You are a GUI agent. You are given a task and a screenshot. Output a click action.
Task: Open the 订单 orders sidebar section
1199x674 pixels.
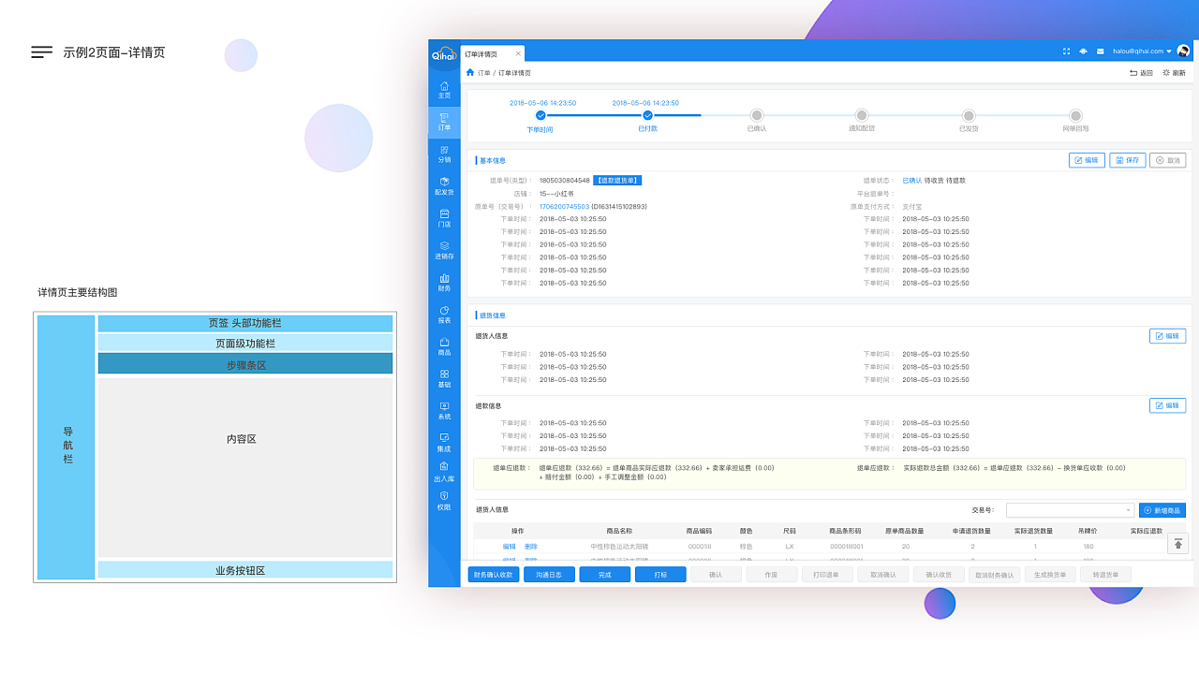click(x=444, y=122)
